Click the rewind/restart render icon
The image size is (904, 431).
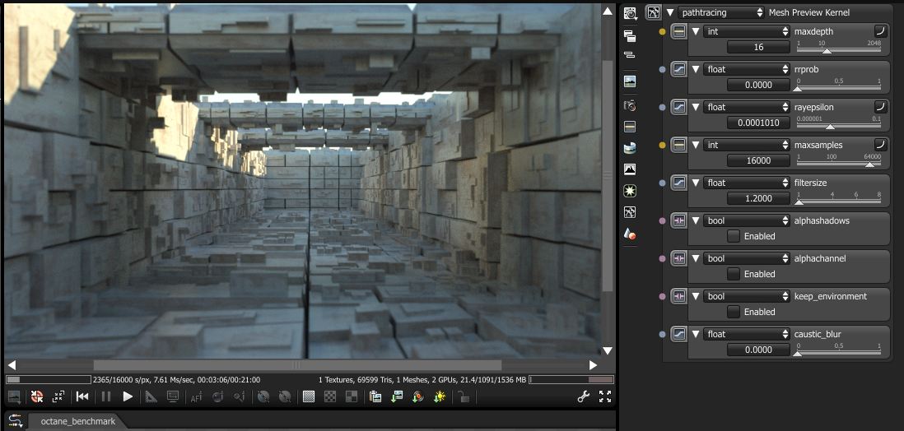tap(82, 396)
